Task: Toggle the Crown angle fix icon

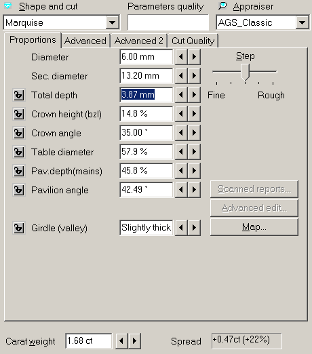Action: [x=19, y=133]
